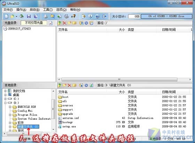Click the disc file list horizontal scrollbar

pyautogui.click(x=119, y=80)
